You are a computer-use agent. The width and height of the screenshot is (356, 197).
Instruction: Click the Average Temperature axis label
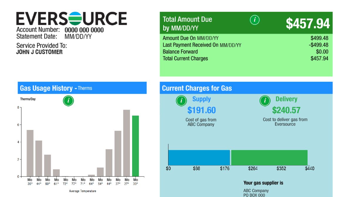[82, 191]
